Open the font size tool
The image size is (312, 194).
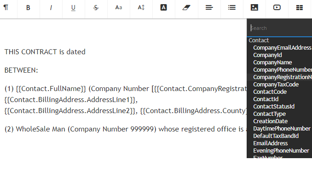click(x=141, y=7)
